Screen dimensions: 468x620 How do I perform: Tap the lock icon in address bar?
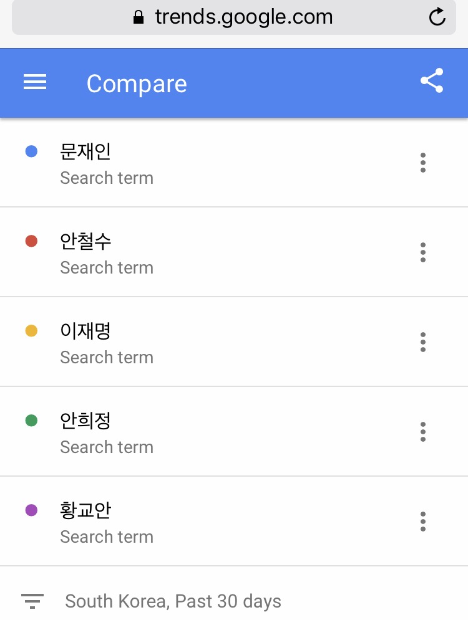pos(139,17)
